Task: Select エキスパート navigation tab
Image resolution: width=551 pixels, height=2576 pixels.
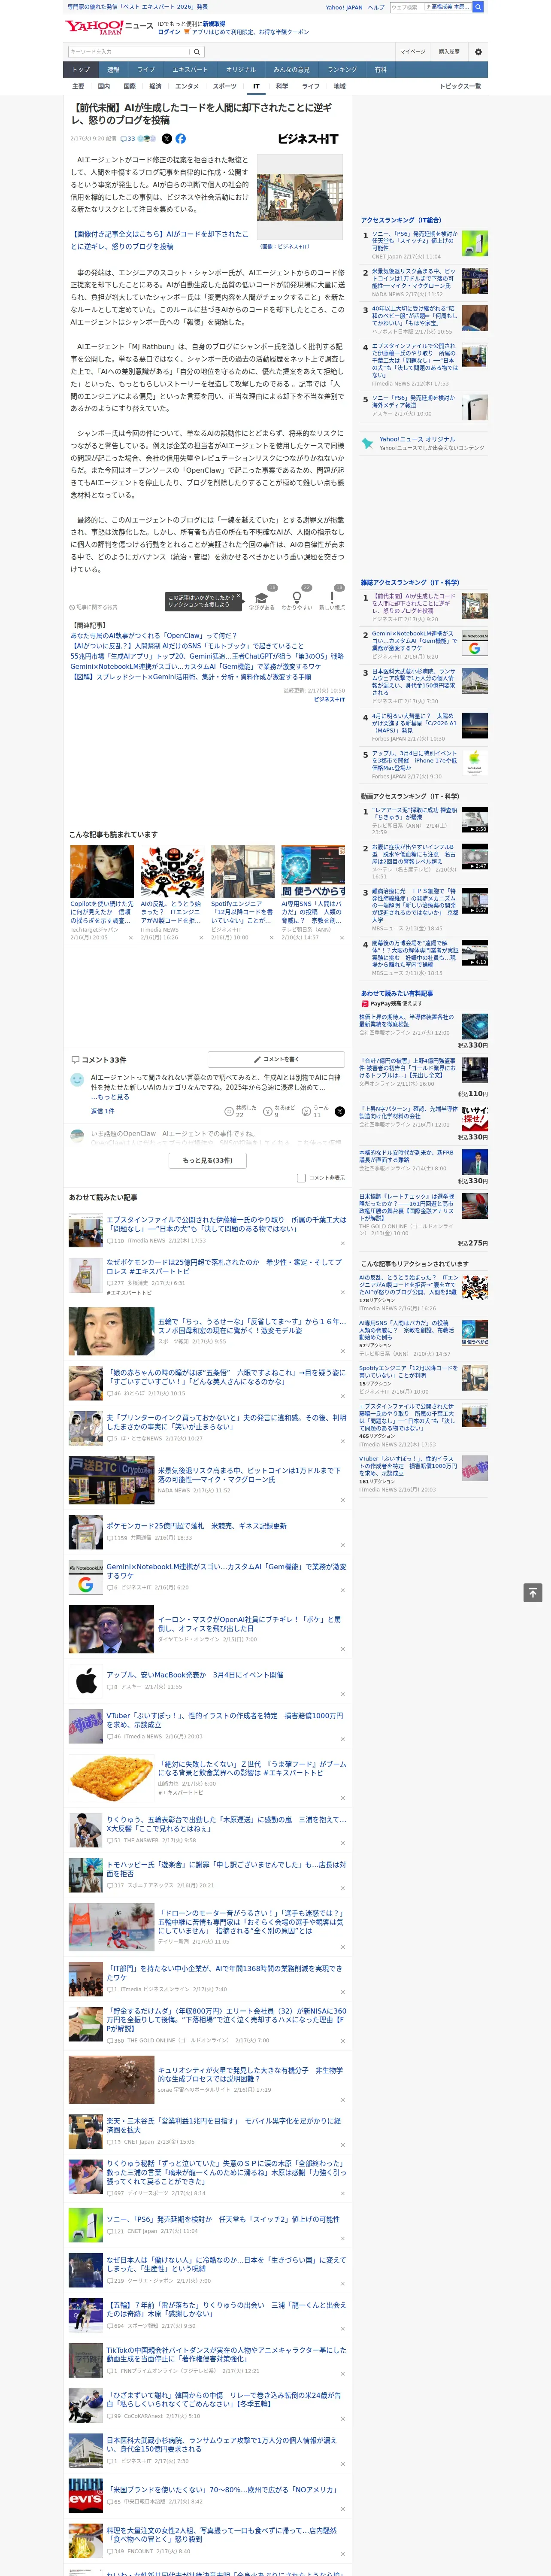Action: [190, 70]
